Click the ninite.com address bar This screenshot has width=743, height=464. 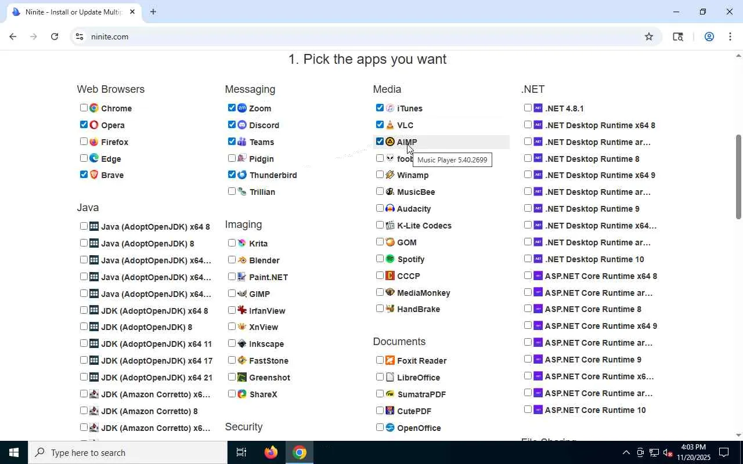tap(366, 37)
